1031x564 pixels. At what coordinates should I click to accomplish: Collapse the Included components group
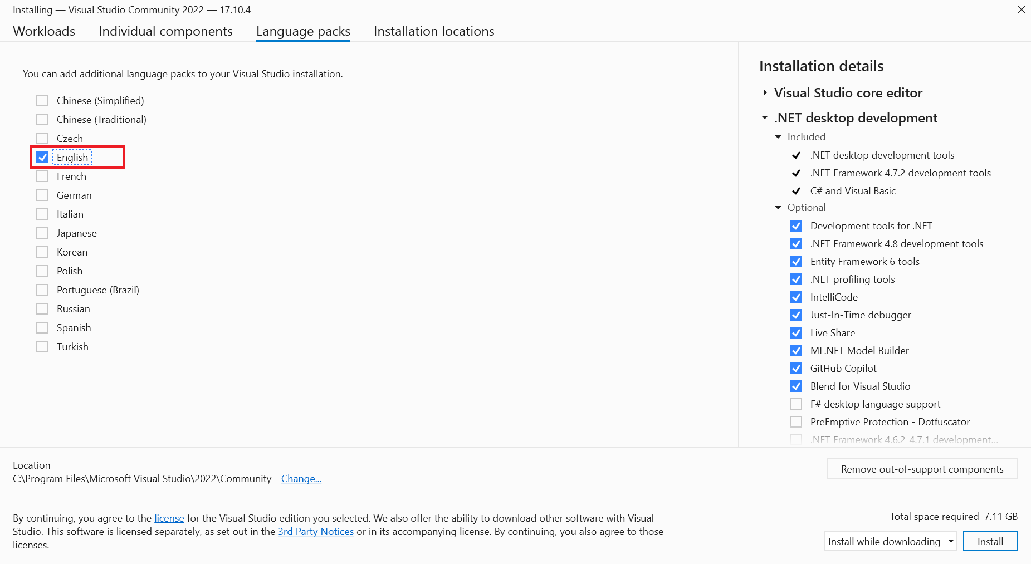[778, 137]
